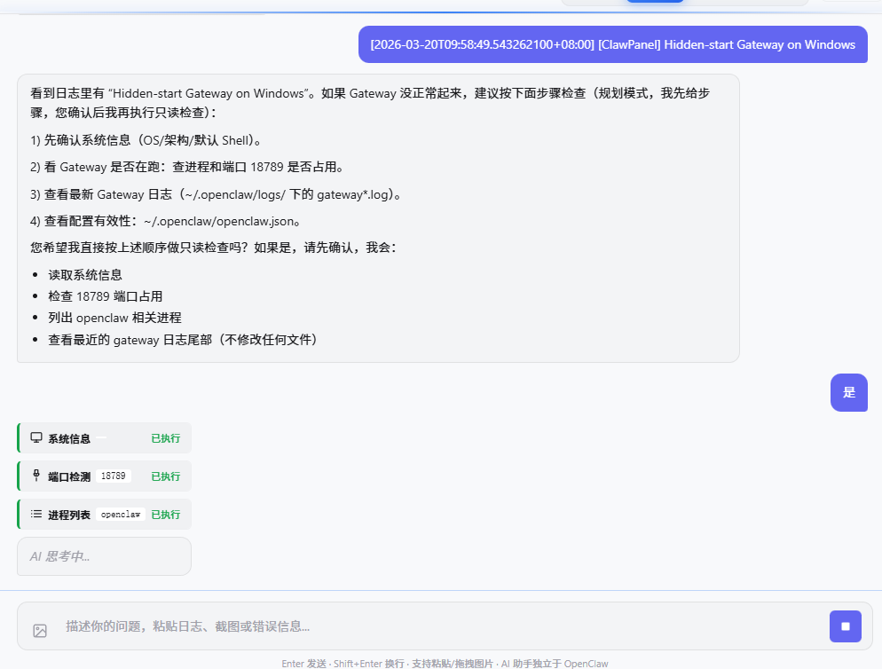Select the 18789 port value field
Viewport: 882px width, 669px height.
(x=115, y=476)
